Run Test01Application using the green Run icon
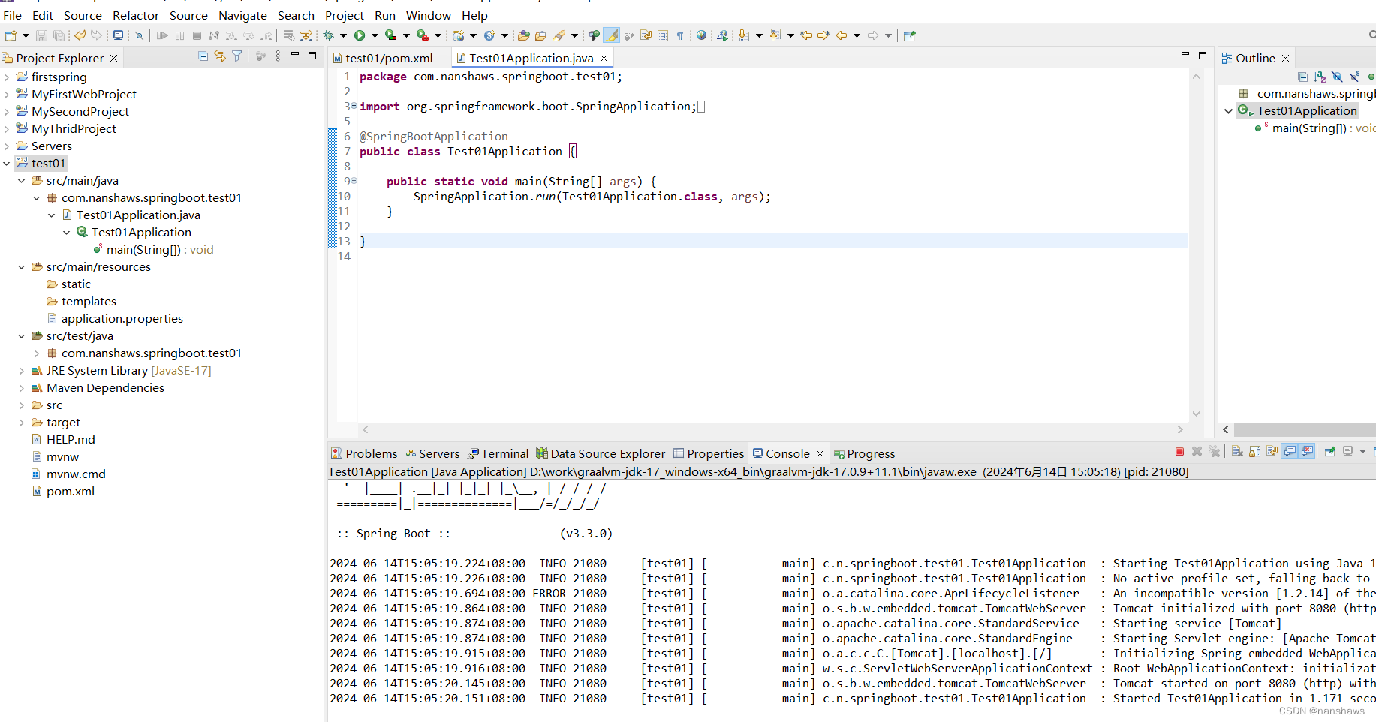This screenshot has height=722, width=1376. pos(361,35)
